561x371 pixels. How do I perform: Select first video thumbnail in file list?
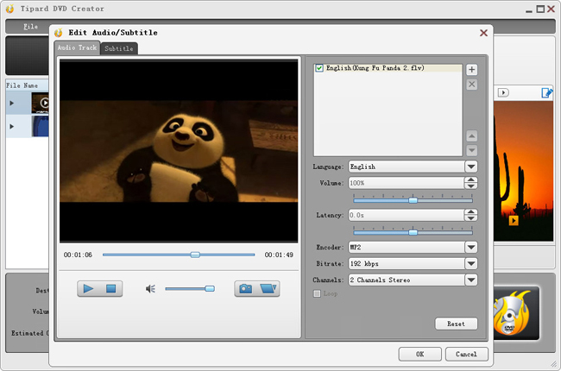pos(40,103)
